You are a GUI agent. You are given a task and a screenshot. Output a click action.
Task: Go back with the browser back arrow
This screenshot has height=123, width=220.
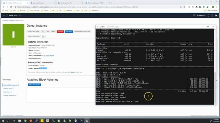tap(3, 7)
